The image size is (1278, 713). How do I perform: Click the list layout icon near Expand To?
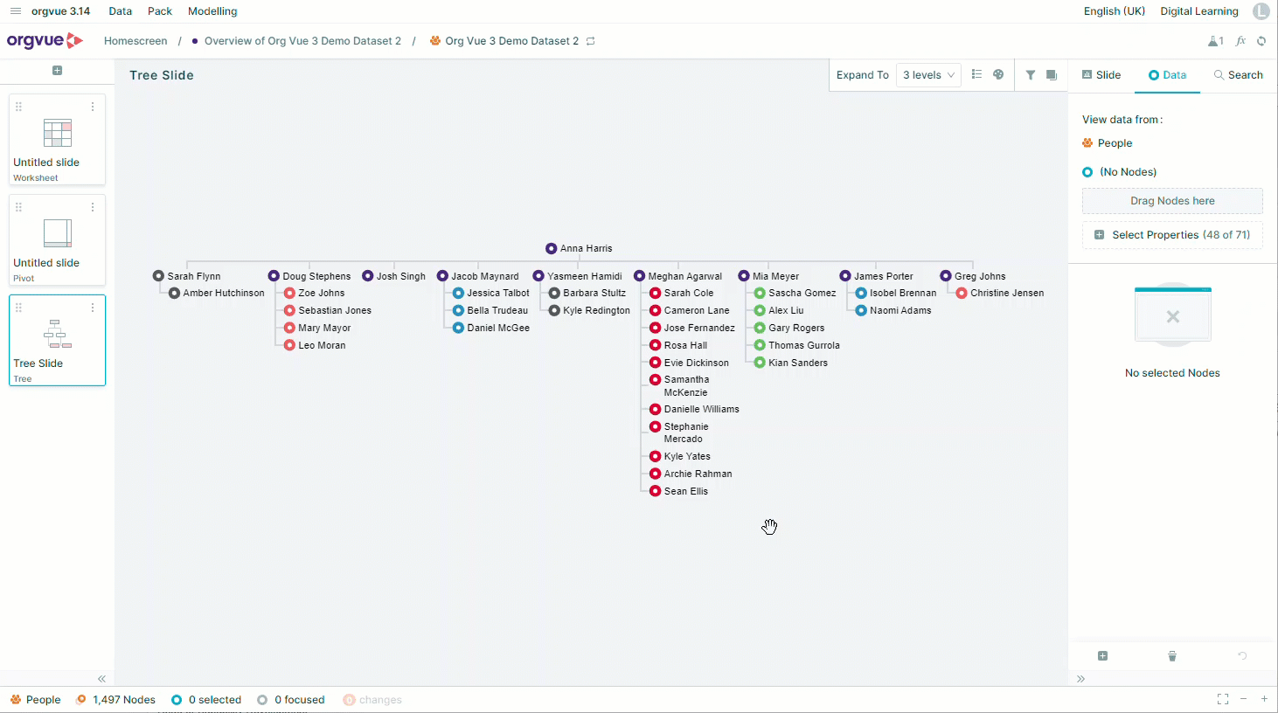point(976,75)
